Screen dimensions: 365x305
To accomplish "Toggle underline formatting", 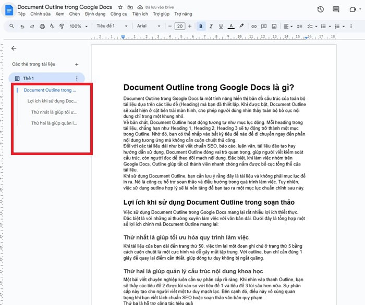I will coord(221,26).
